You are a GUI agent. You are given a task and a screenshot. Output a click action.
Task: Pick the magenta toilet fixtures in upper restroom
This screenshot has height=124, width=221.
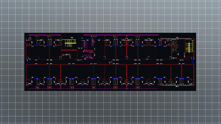[x=85, y=42]
